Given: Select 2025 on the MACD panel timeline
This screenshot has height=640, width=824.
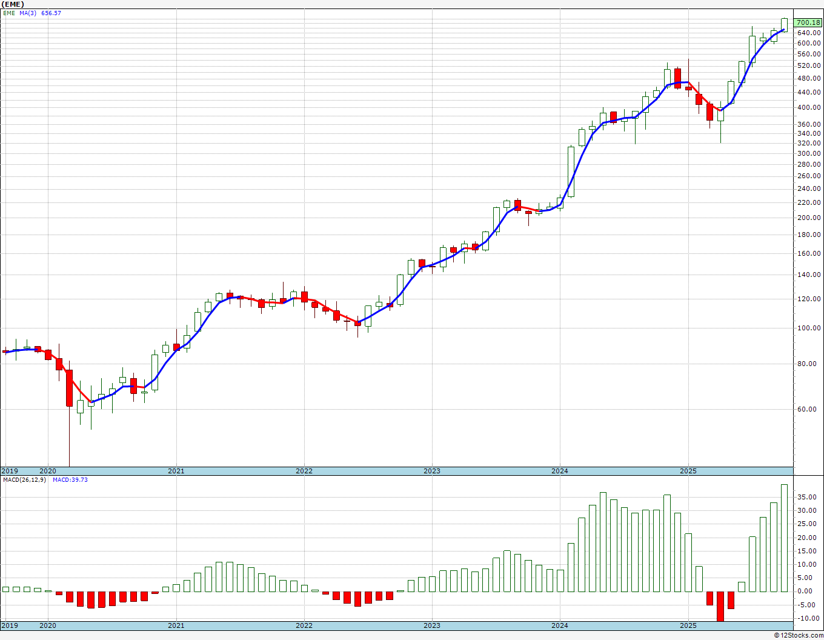Looking at the screenshot, I should point(688,625).
